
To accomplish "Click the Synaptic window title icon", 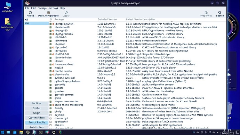I will pyautogui.click(x=27, y=3).
